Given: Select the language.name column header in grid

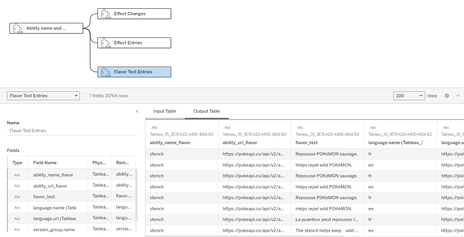Looking at the screenshot, I should pos(396,143).
